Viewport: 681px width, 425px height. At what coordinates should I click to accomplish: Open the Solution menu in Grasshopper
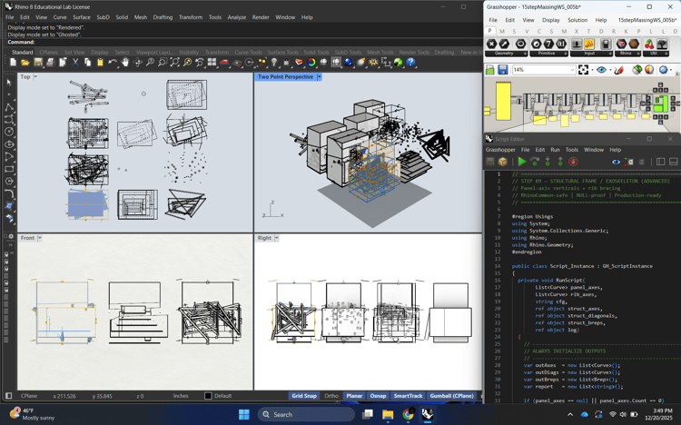577,20
